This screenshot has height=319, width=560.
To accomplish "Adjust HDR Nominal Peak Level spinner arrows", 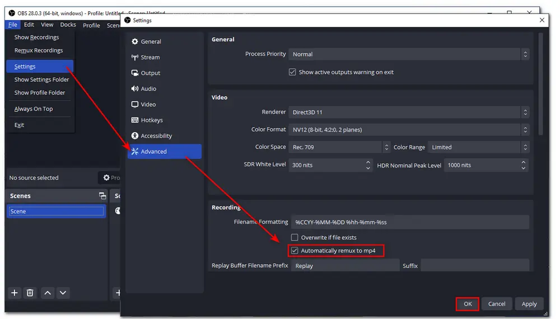I will pos(523,165).
